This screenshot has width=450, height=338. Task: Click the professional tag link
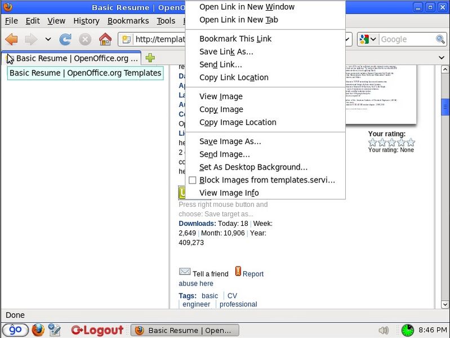point(238,304)
